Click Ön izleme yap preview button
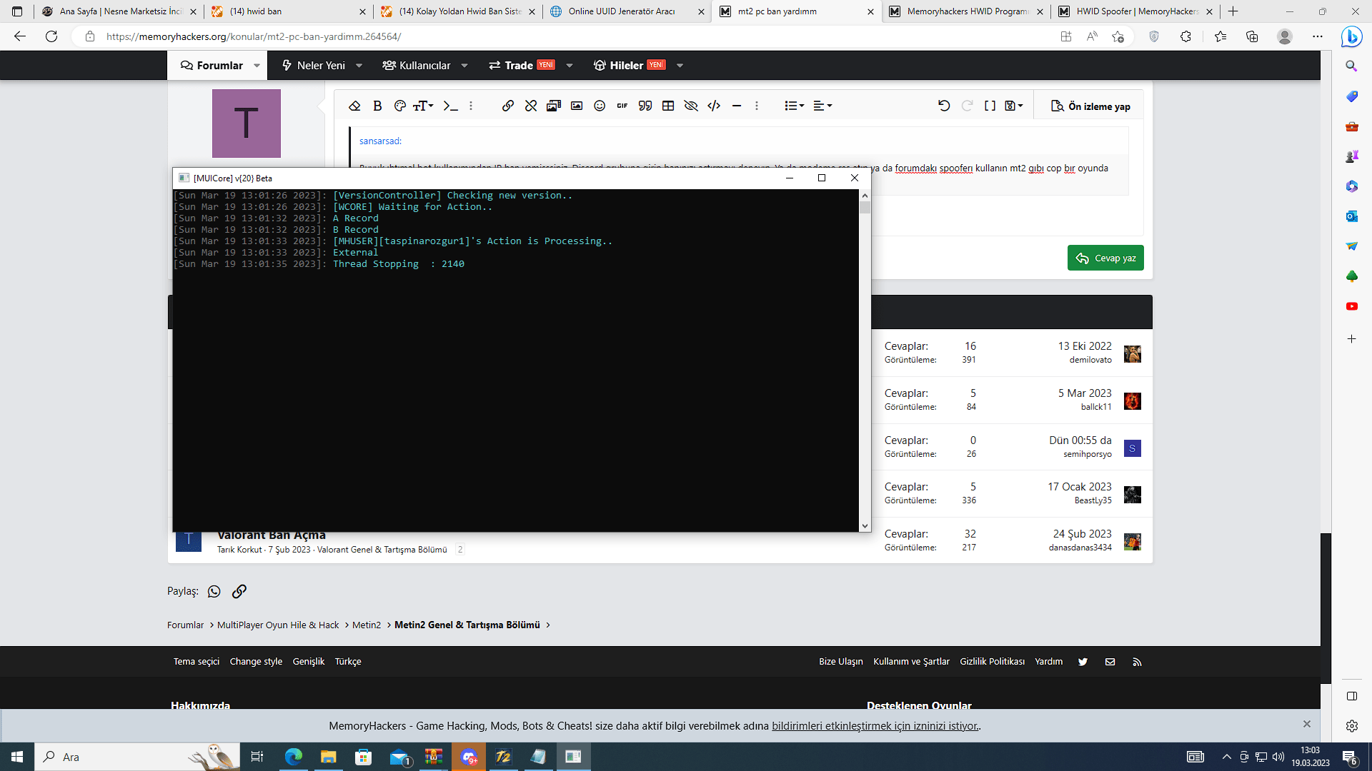Viewport: 1372px width, 771px height. point(1090,106)
